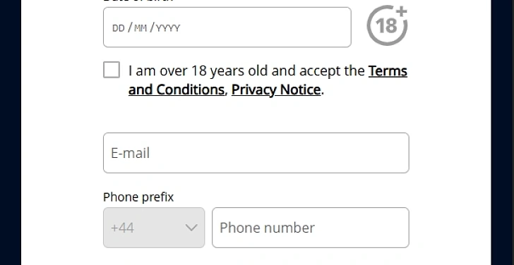514x265 pixels.
Task: Expand the +44 phone prefix dropdown
Action: pos(154,228)
